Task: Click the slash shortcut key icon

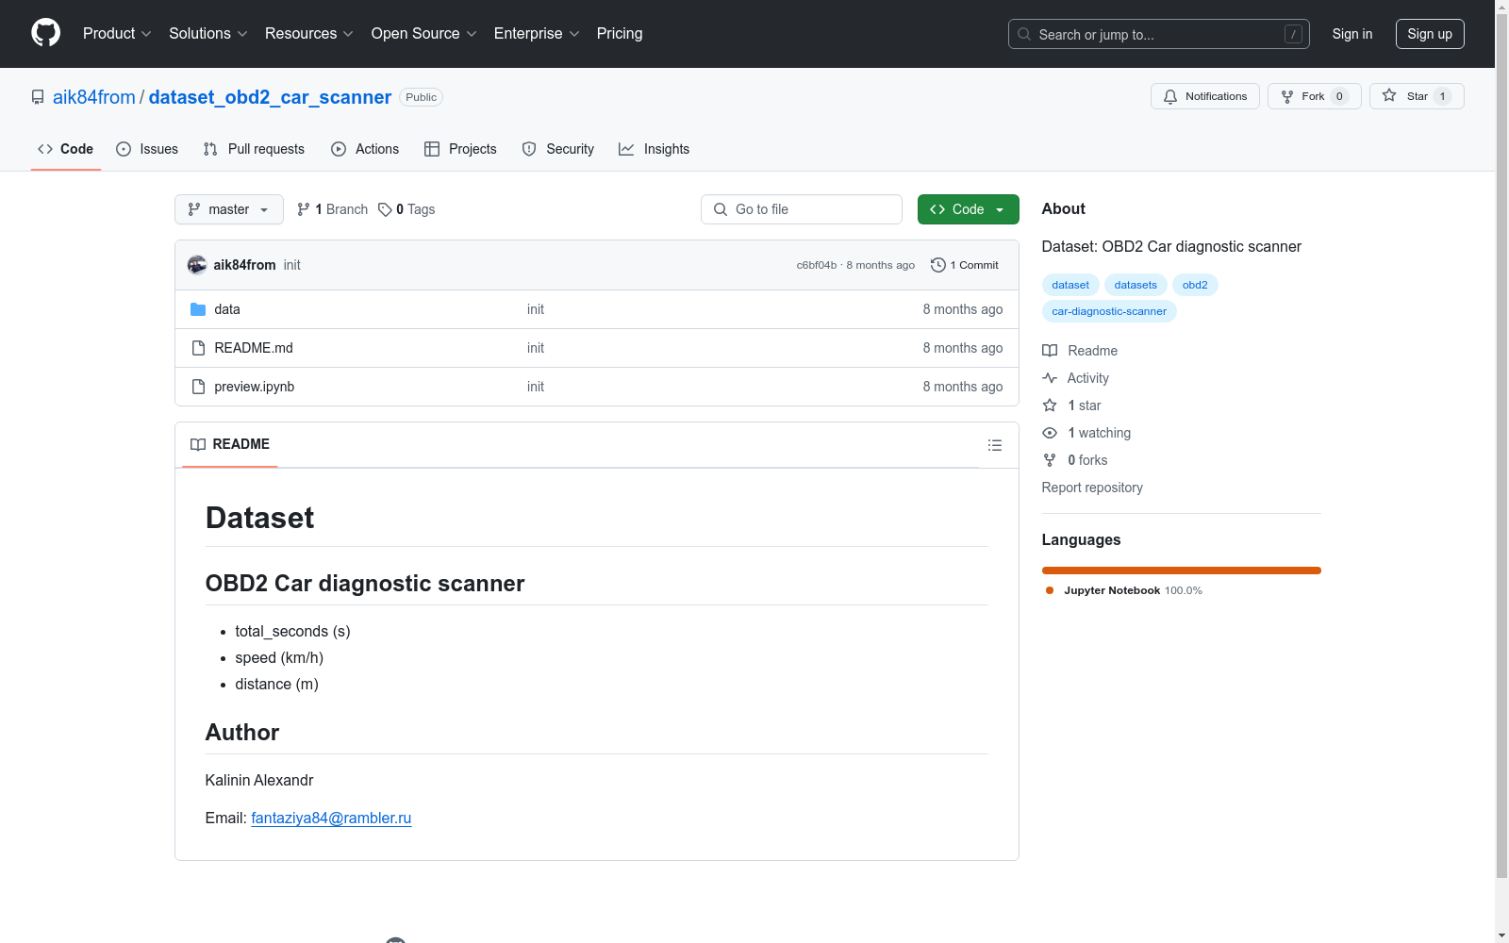Action: pos(1294,34)
